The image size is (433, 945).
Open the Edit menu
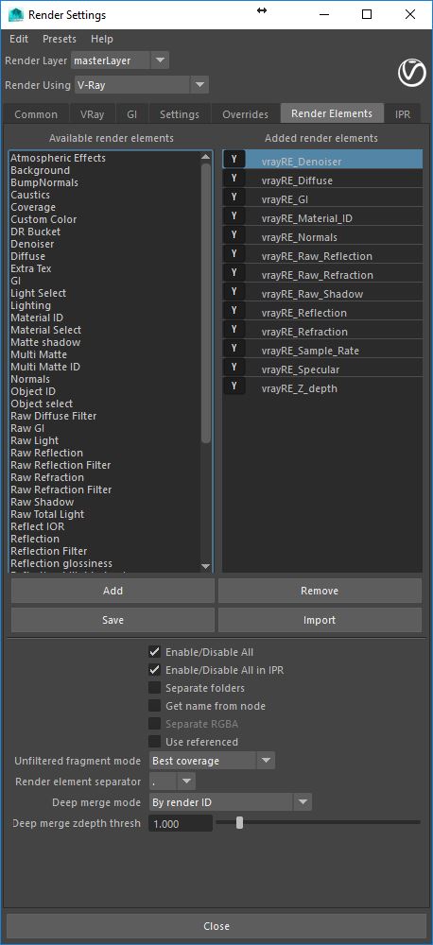19,39
